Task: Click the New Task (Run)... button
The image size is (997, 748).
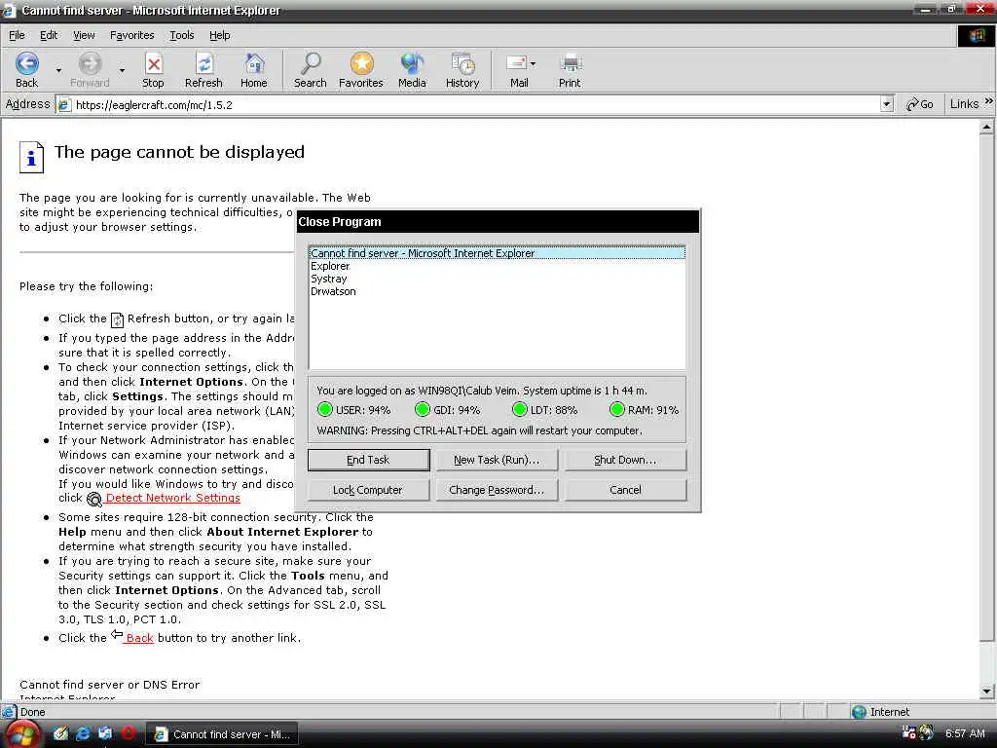Action: pos(497,460)
